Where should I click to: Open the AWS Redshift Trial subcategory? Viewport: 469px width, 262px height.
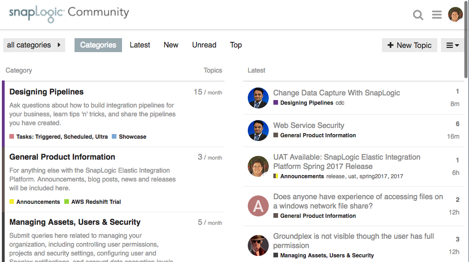tap(96, 202)
